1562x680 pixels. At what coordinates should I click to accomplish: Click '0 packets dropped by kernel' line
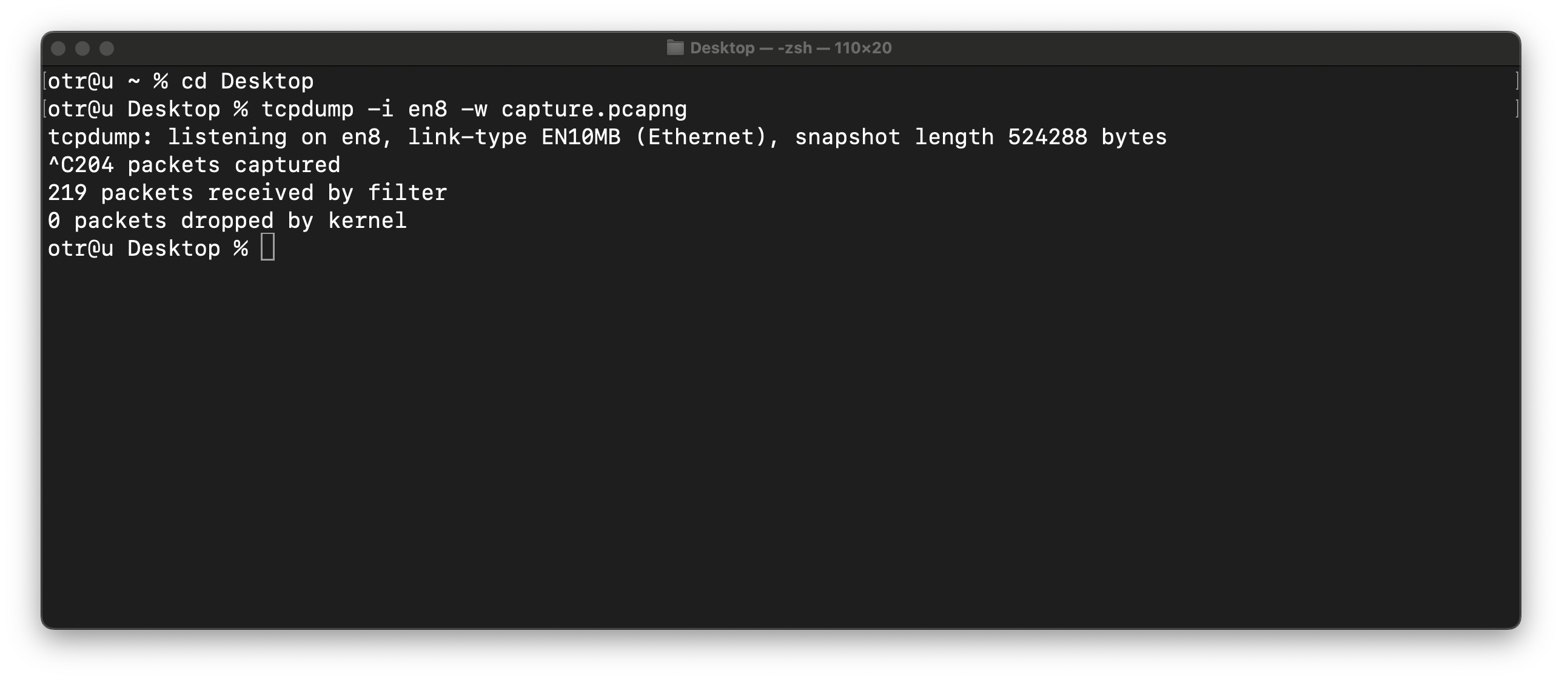(x=227, y=221)
